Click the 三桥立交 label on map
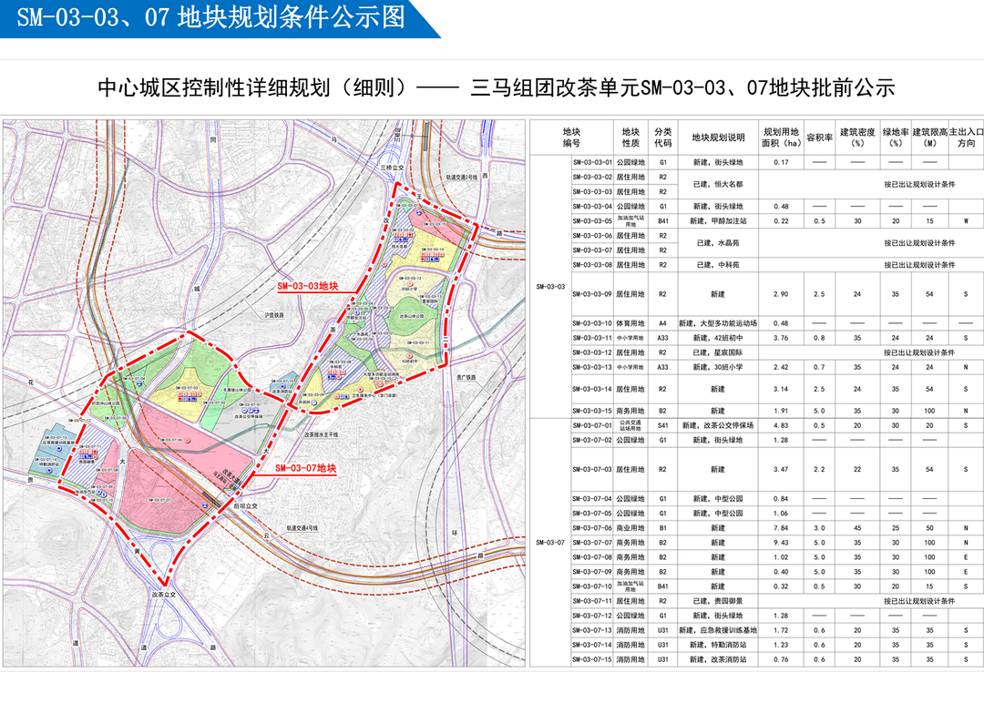The width and height of the screenshot is (984, 703). (392, 168)
